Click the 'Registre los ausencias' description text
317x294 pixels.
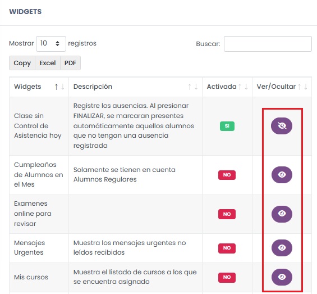134,125
